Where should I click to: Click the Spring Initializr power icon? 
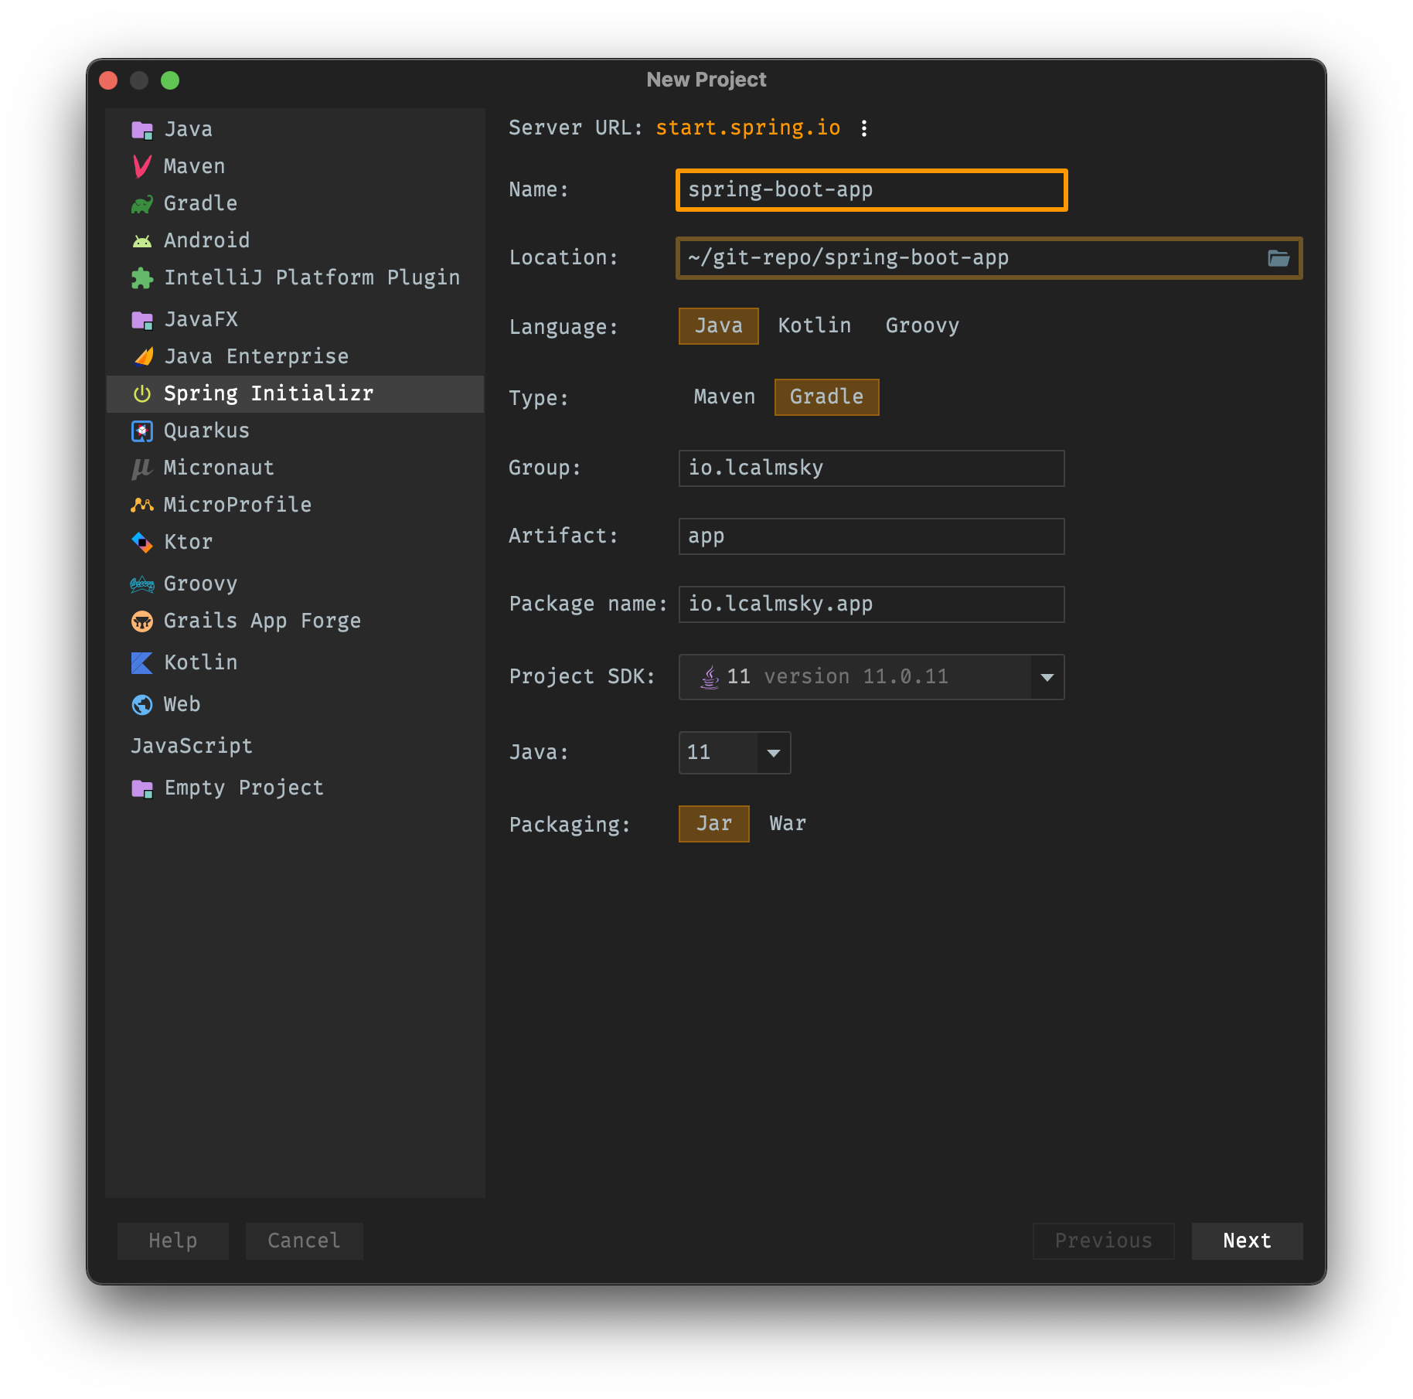(x=142, y=394)
